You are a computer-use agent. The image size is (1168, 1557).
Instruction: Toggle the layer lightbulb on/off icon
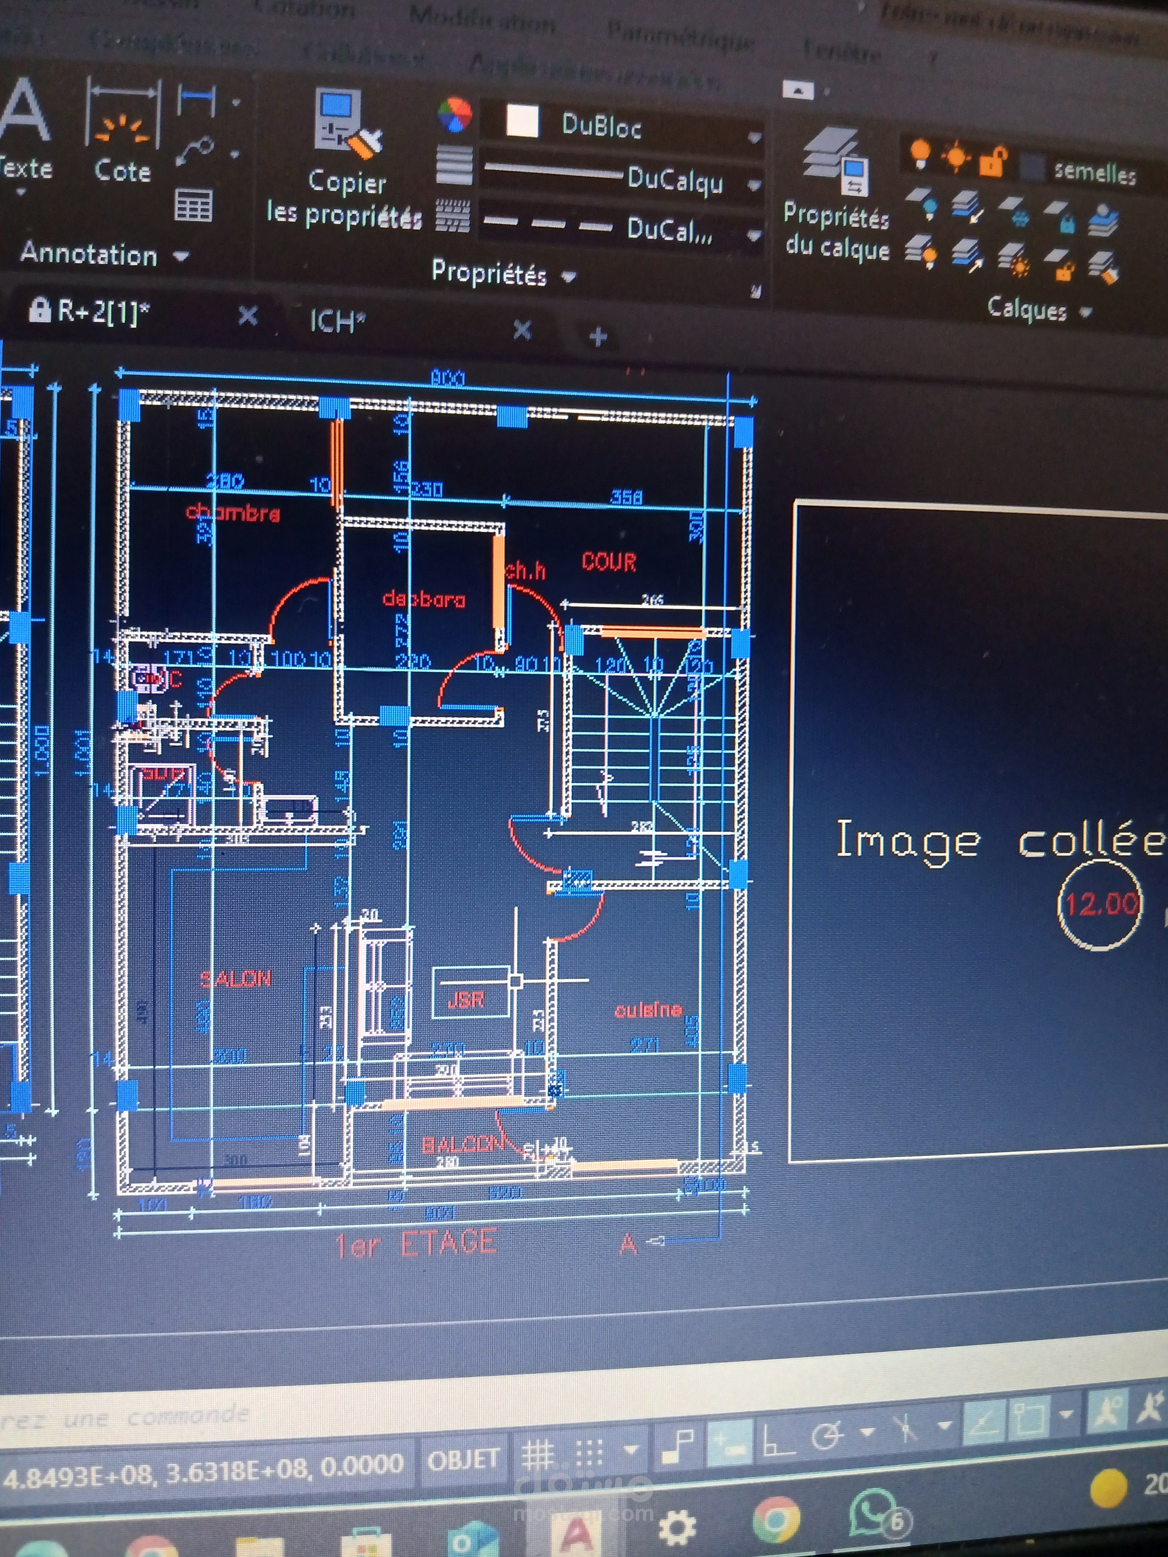point(920,153)
